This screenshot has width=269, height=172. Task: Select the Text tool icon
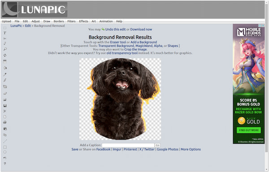[5, 33]
